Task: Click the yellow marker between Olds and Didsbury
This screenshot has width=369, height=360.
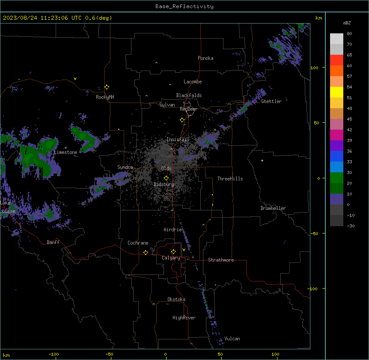Action: pyautogui.click(x=166, y=178)
